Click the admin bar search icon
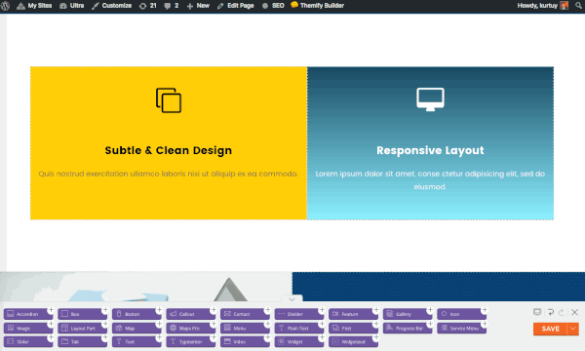 pyautogui.click(x=578, y=6)
